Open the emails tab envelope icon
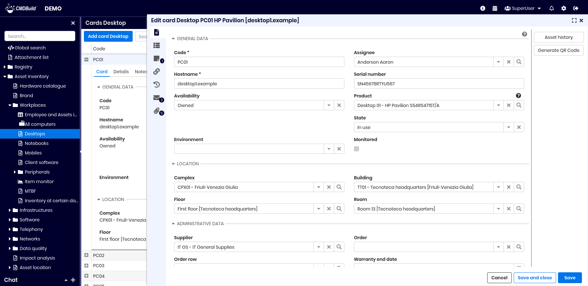The height and width of the screenshot is (286, 588). [157, 98]
